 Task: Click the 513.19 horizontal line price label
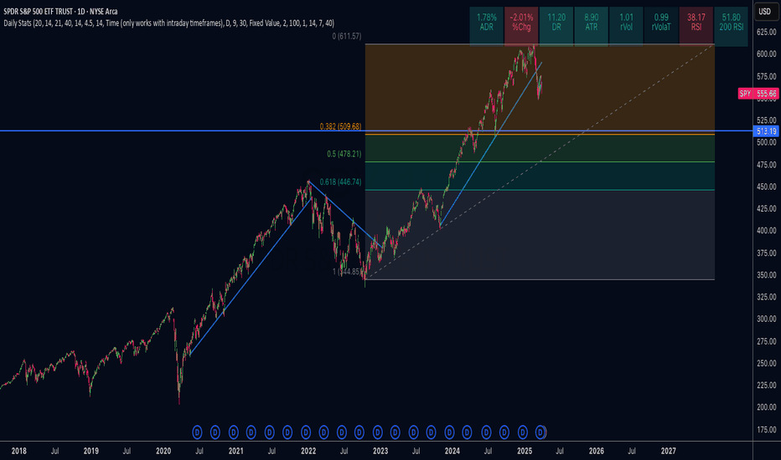coord(766,131)
